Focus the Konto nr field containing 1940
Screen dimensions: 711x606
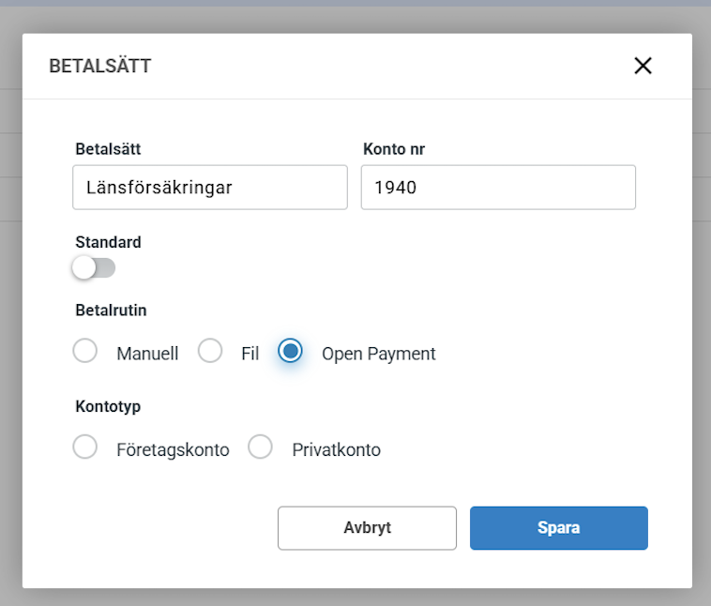498,188
